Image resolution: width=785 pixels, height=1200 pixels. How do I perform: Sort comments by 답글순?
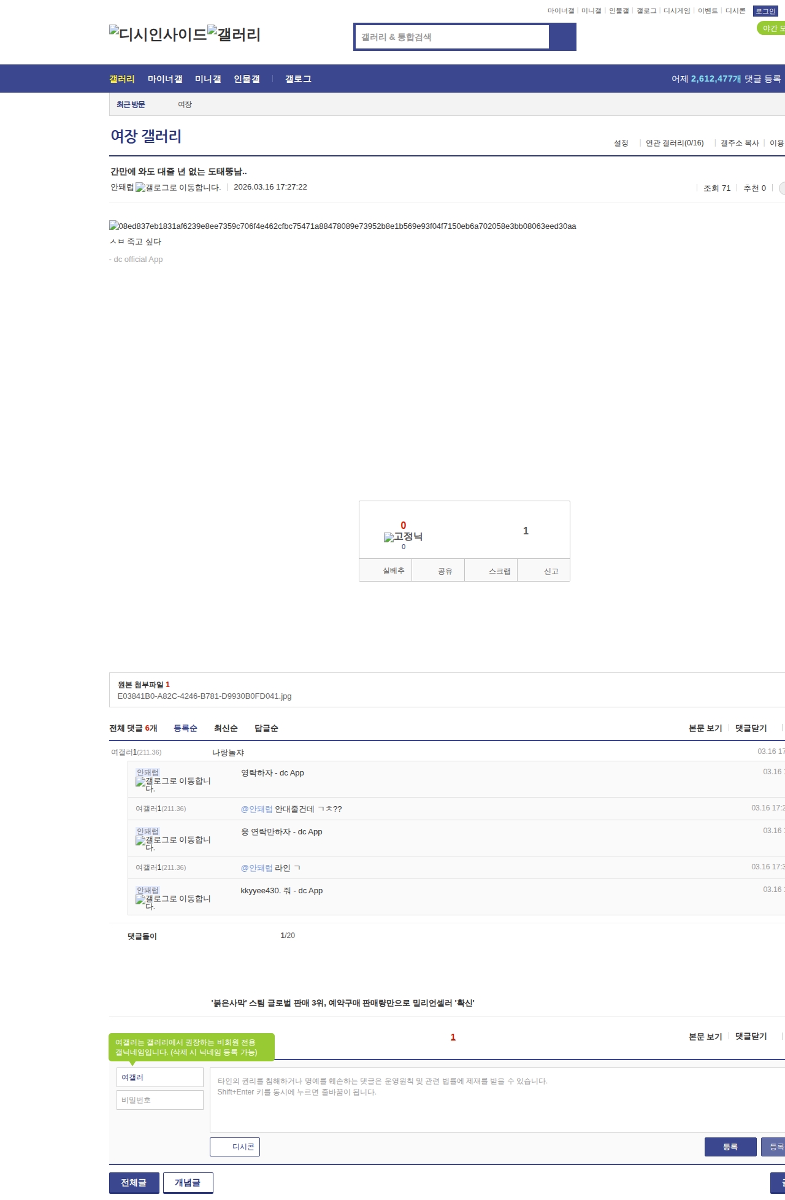(x=266, y=728)
